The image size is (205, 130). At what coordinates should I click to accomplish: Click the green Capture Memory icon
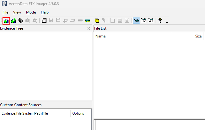click(x=88, y=20)
